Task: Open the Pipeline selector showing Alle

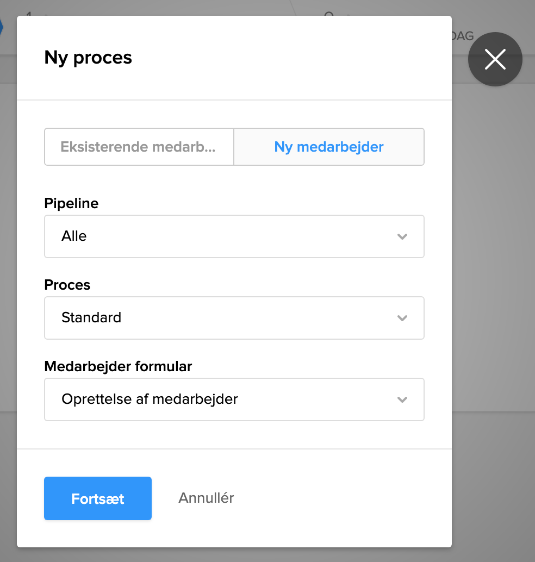Action: click(x=234, y=236)
